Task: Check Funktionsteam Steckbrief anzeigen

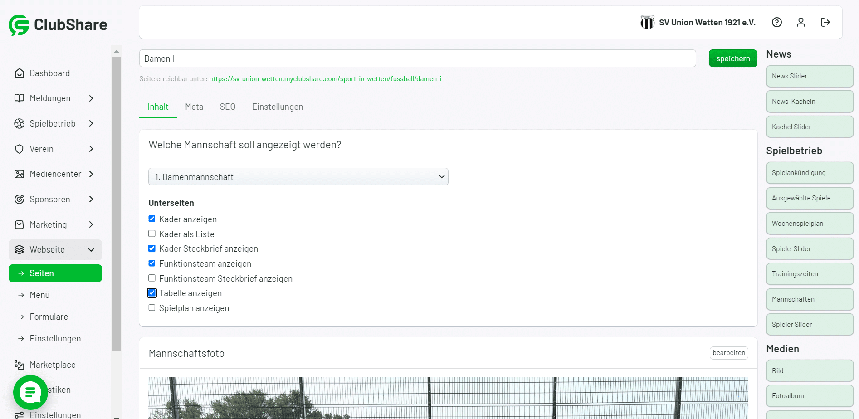Action: pyautogui.click(x=152, y=278)
